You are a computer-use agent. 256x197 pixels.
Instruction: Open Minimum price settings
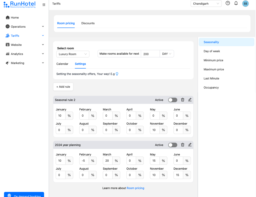[x=213, y=60]
